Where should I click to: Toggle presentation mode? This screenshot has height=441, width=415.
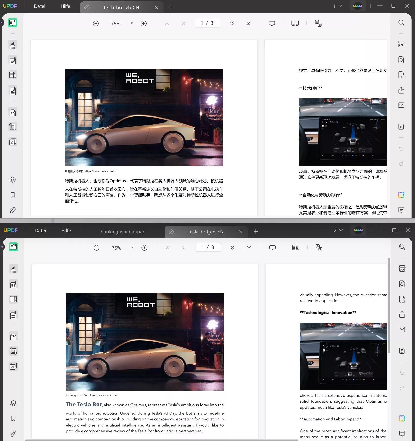tap(272, 23)
